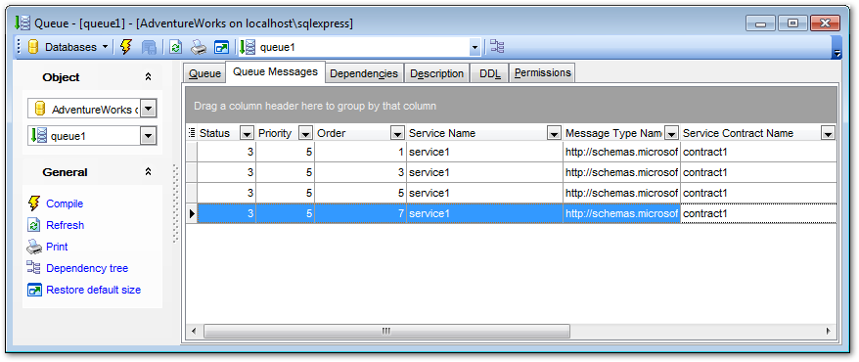
Task: Click the Print icon in toolbar
Action: [x=199, y=48]
